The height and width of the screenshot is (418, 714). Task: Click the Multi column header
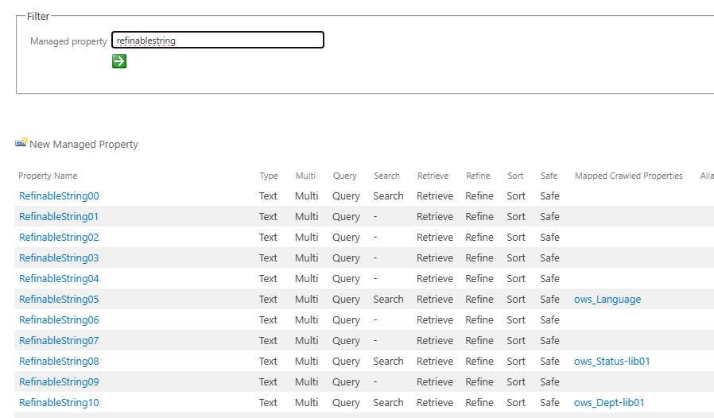305,176
